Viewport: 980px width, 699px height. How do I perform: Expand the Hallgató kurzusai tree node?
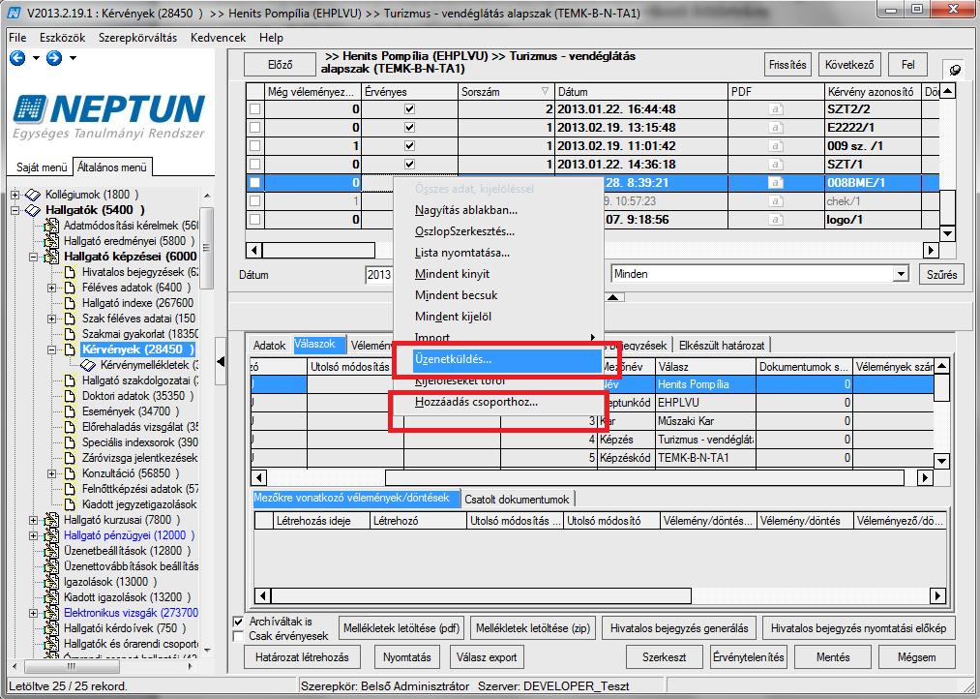tap(34, 520)
